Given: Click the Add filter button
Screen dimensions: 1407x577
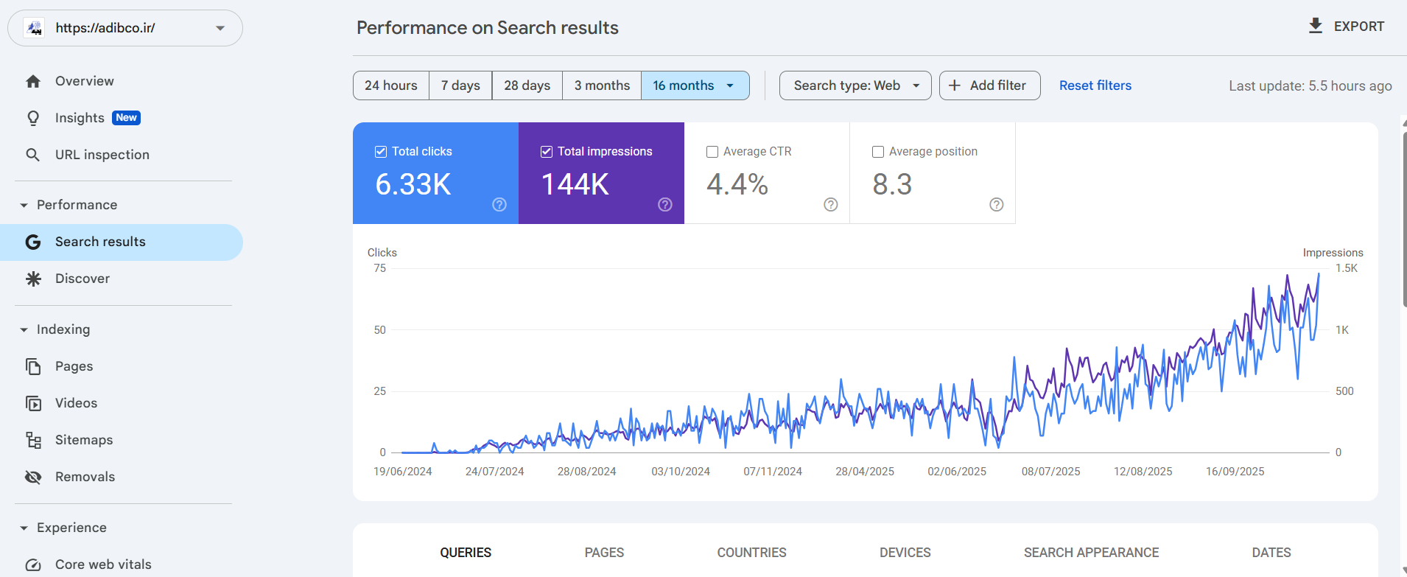Looking at the screenshot, I should 989,85.
